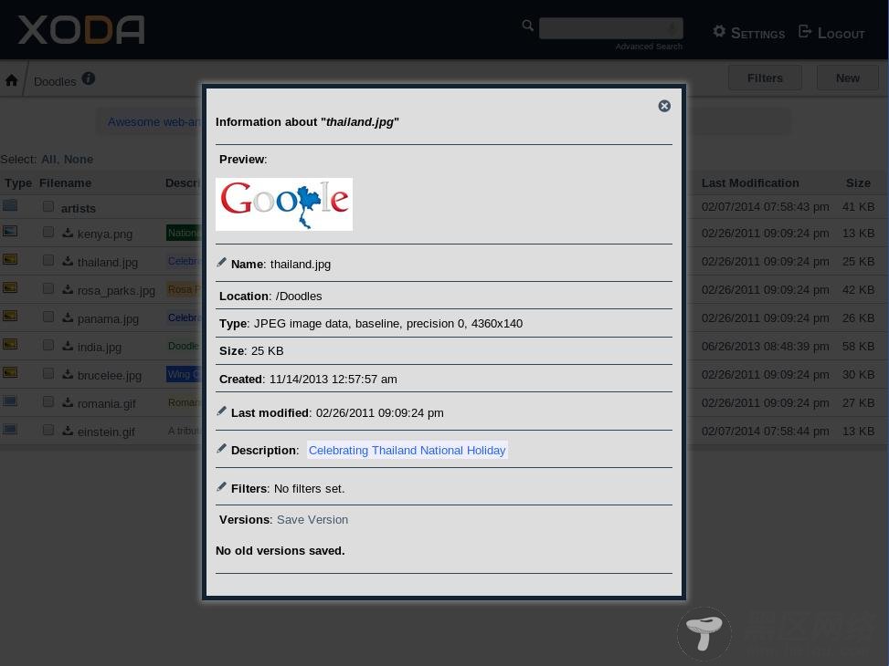Click the panama.jpg image type icon
889x666 pixels.
10,316
